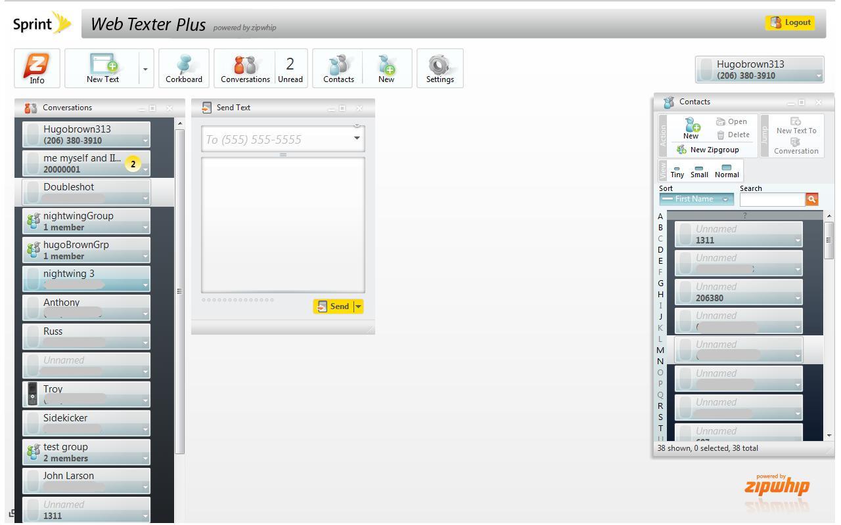
Task: Click the Sprint logo
Action: 43,24
